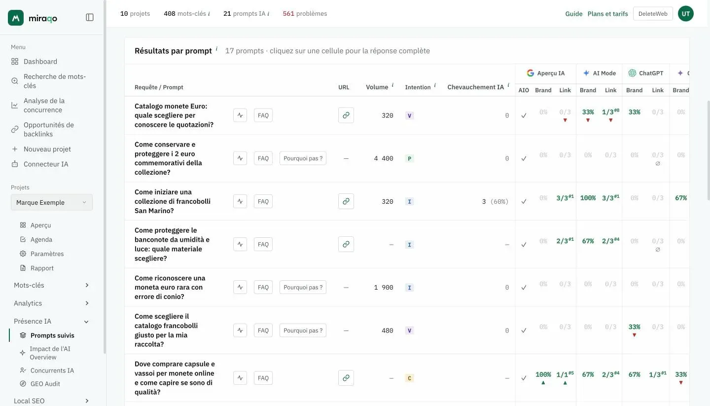Click trend chart icon for francobolli San Marino row
710x406 pixels.
click(x=240, y=201)
